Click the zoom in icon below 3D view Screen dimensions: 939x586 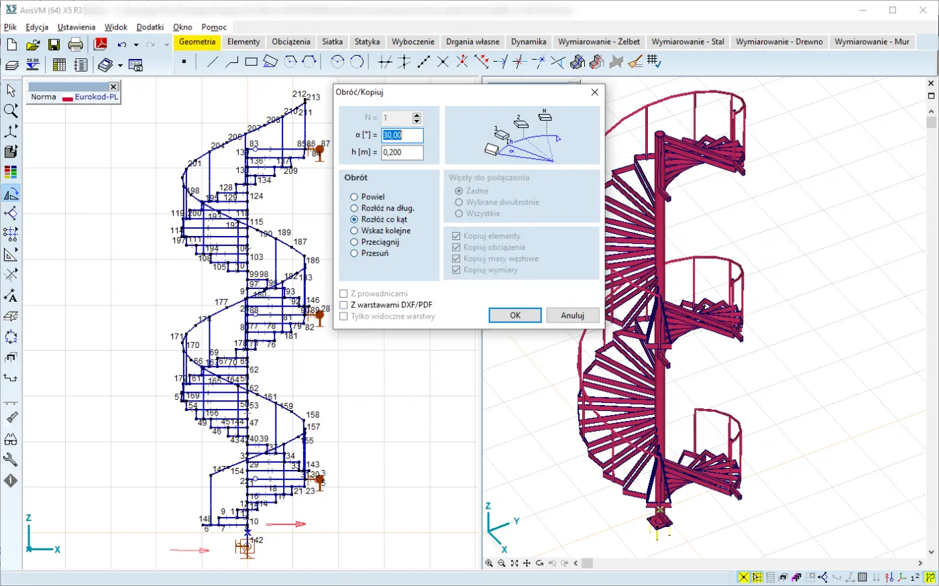click(489, 563)
